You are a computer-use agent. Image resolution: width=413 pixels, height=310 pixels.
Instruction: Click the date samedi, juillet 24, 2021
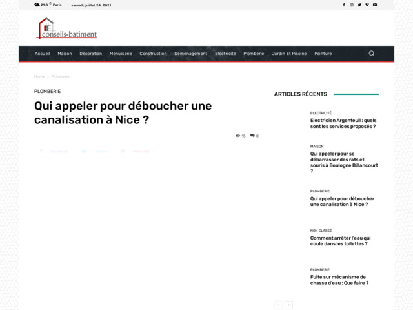coord(91,5)
